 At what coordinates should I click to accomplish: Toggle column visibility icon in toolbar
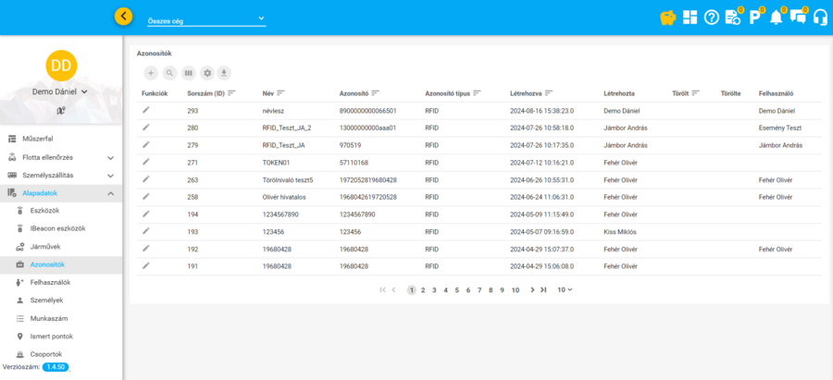tap(188, 72)
